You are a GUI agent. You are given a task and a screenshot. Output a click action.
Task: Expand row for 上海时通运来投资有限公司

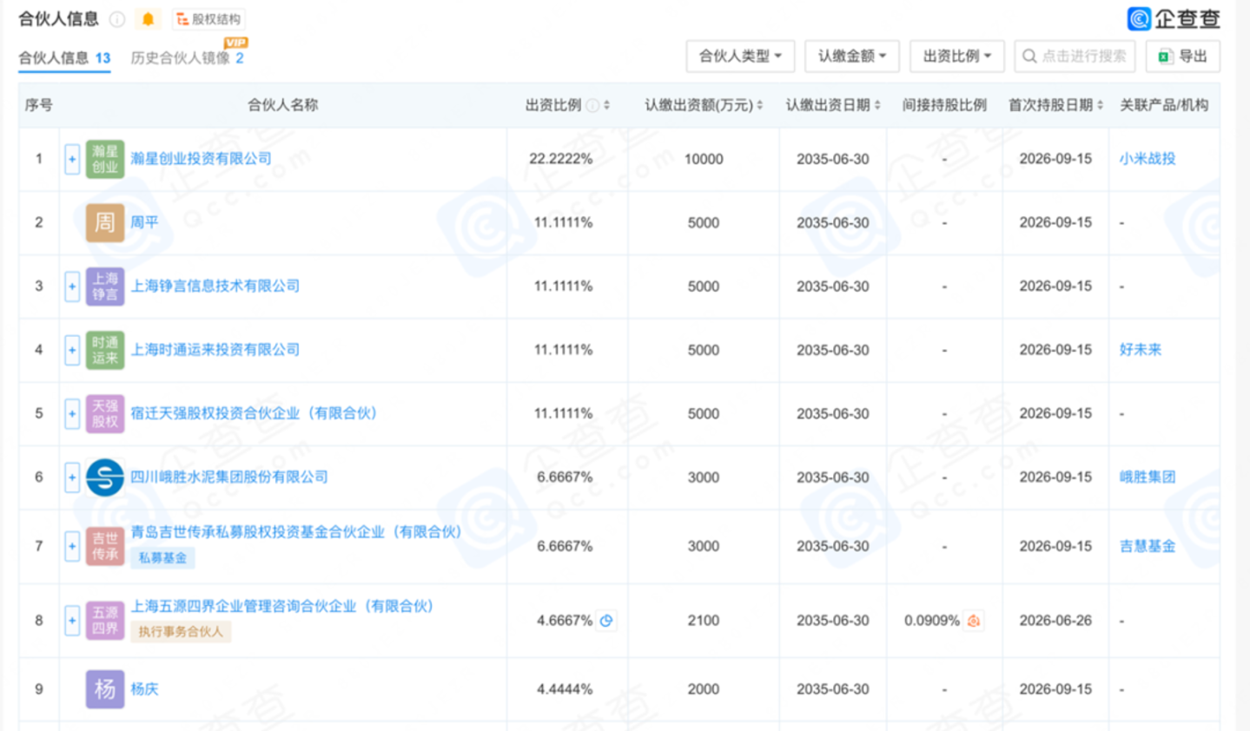pos(72,351)
